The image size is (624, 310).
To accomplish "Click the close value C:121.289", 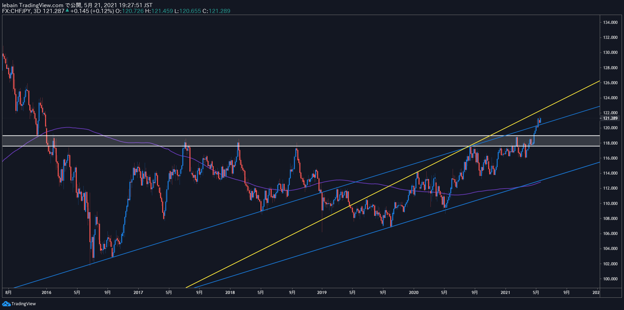I will pyautogui.click(x=216, y=11).
